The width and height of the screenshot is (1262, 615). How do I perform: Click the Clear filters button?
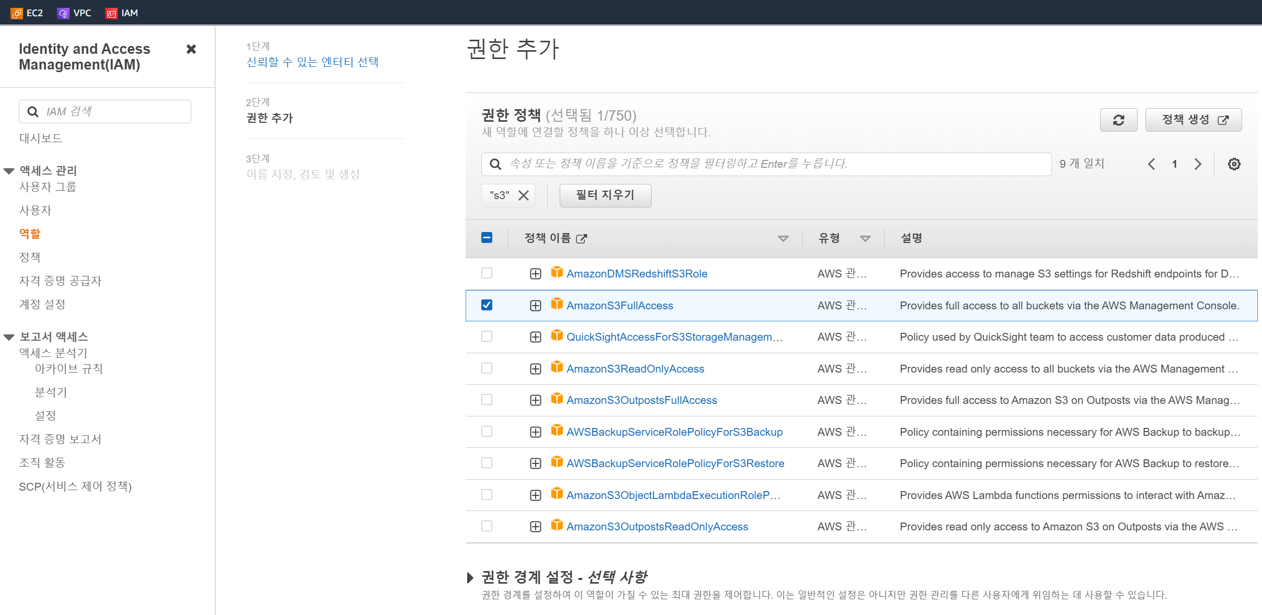point(605,195)
